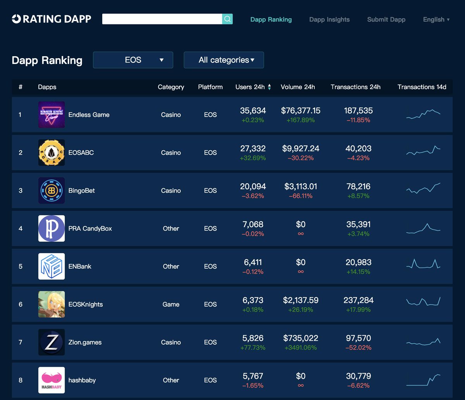465x400 pixels.
Task: Click the 237,284 transactions value
Action: [358, 300]
